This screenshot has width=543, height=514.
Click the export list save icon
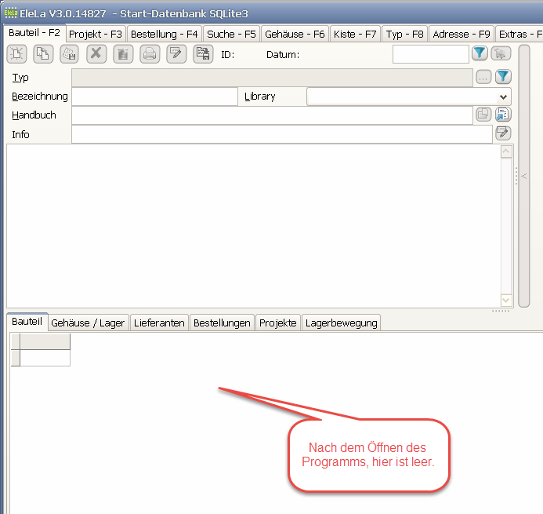tap(203, 54)
